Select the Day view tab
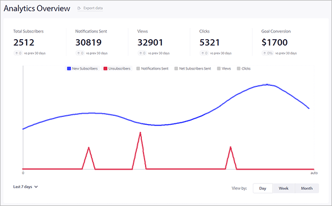The height and width of the screenshot is (206, 332). (x=262, y=188)
